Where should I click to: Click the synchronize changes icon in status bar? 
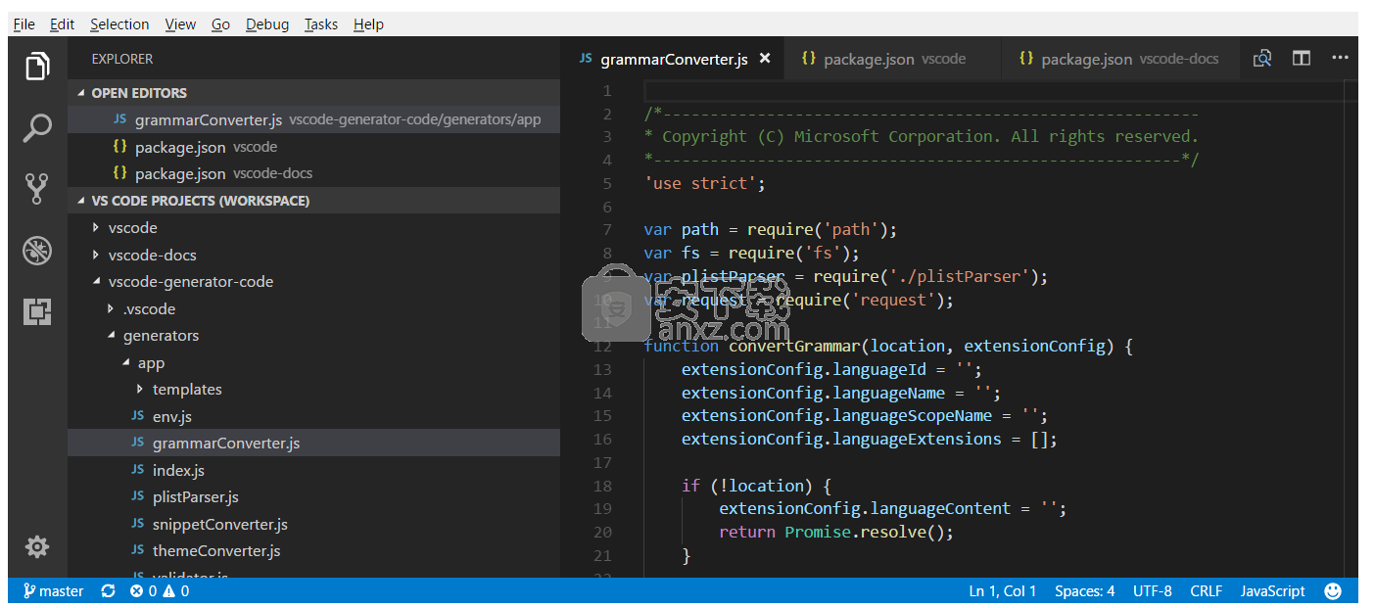coord(108,591)
